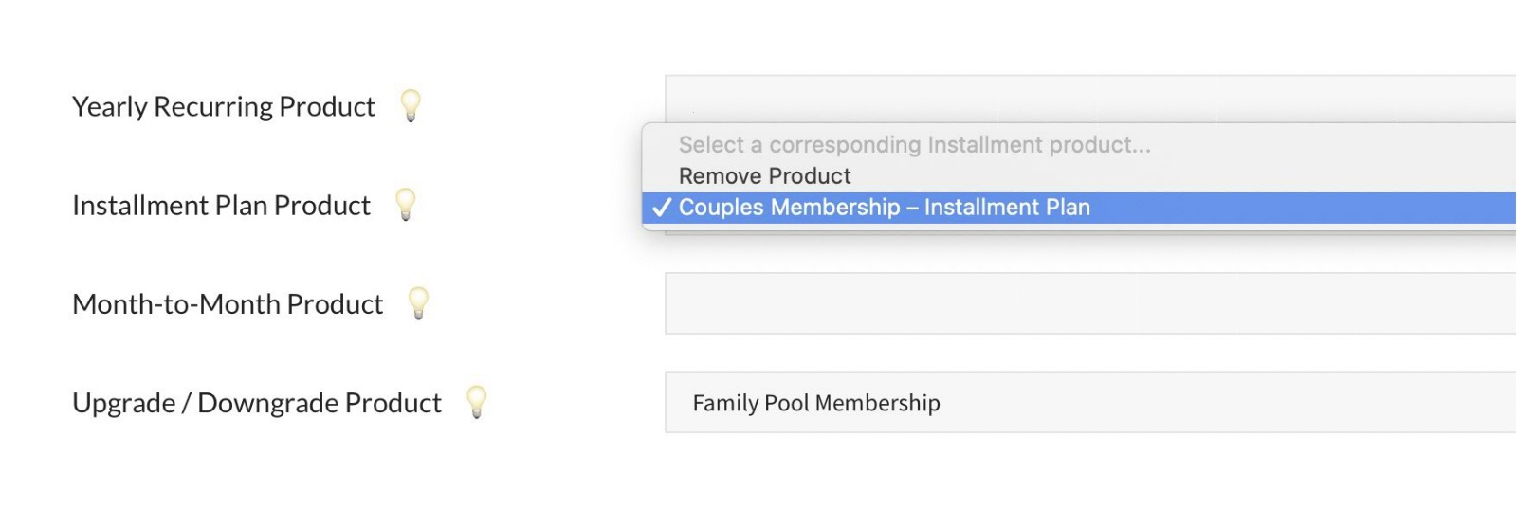Click the 'Installment Plan Product' label
Viewport: 1517px width, 510px height.
click(221, 206)
